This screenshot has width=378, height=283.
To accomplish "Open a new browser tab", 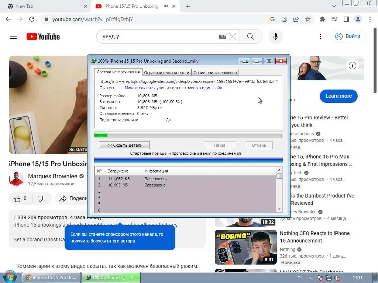I will click(188, 6).
